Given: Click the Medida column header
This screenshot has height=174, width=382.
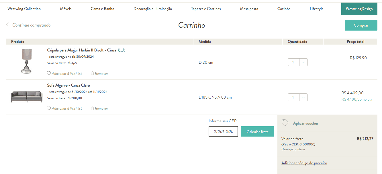Looking at the screenshot, I should point(205,42).
